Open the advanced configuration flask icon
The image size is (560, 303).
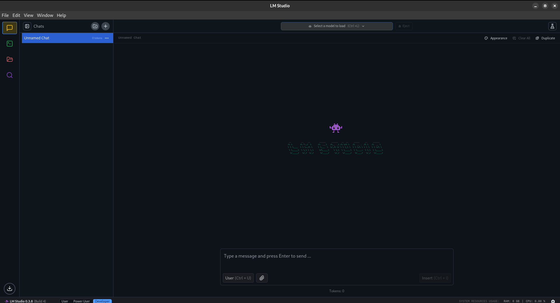[552, 26]
